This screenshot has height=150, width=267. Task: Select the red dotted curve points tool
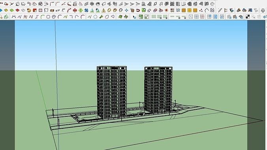69,10
